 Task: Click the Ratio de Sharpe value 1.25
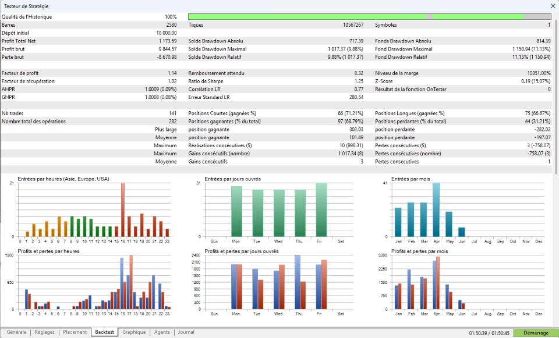coord(359,81)
